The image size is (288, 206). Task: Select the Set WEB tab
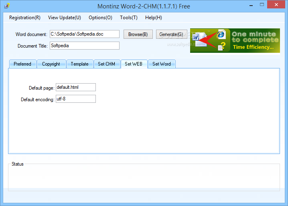point(134,64)
